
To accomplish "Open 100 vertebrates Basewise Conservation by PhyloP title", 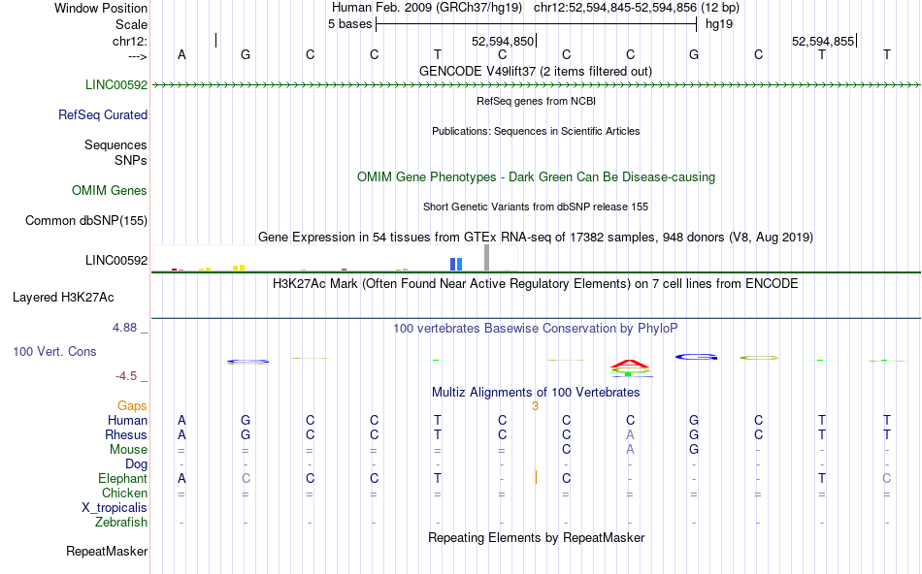I will pyautogui.click(x=535, y=328).
